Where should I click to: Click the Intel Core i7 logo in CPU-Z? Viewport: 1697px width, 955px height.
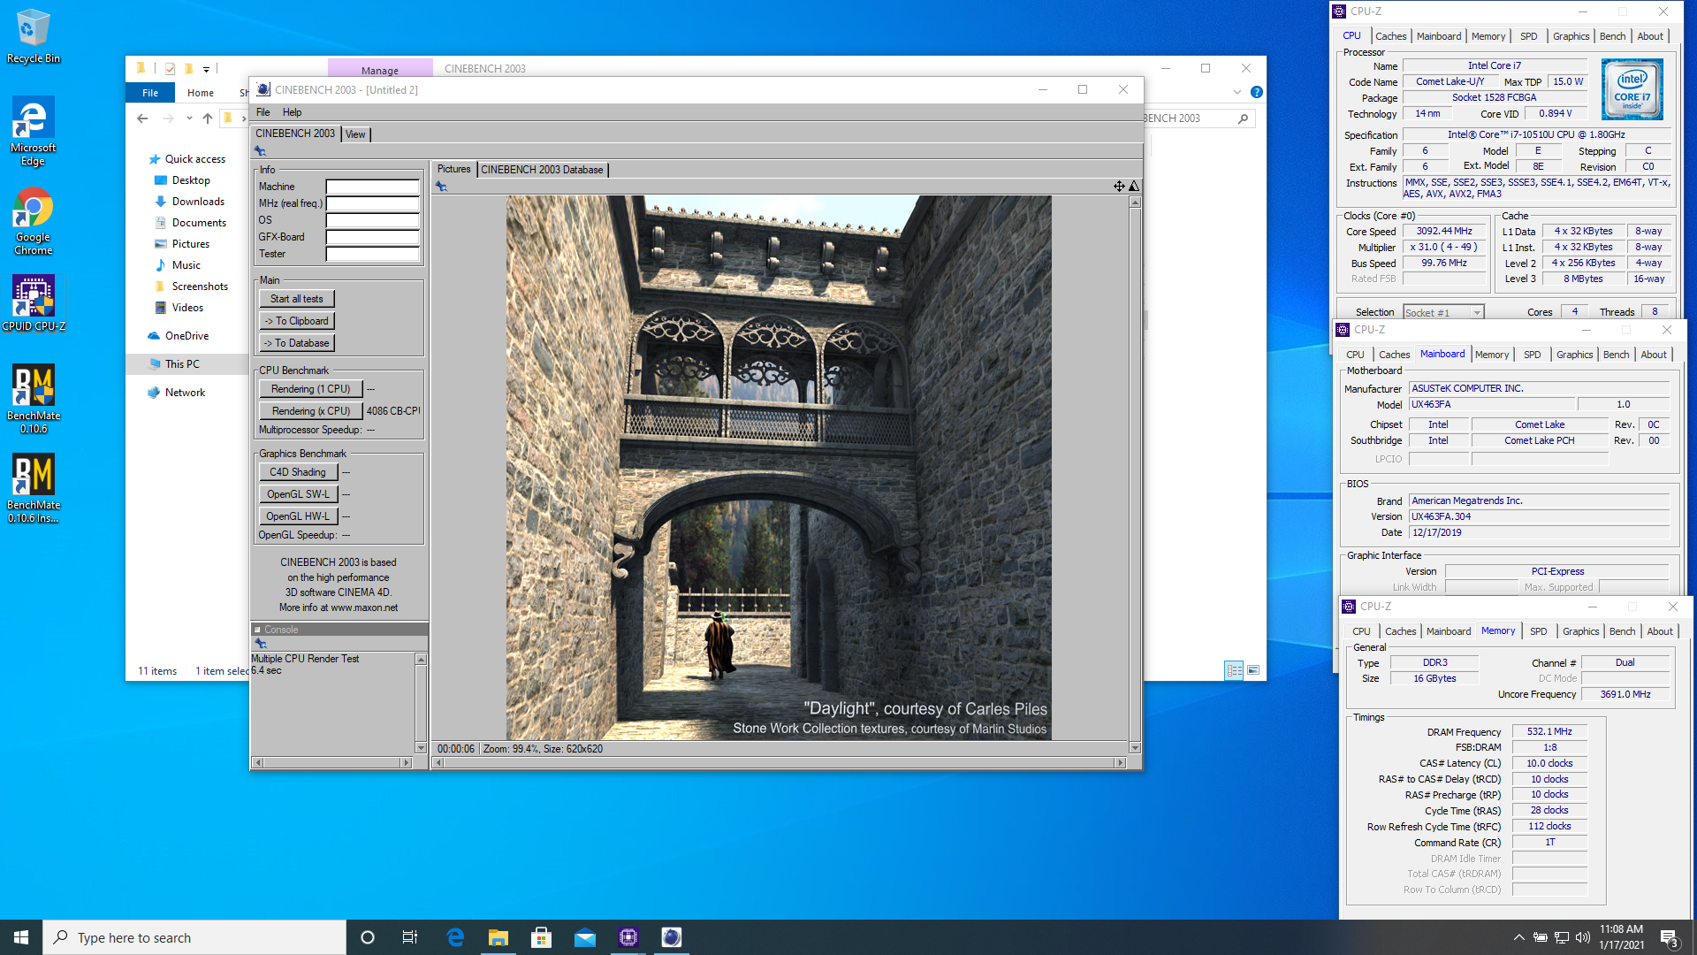click(1632, 89)
